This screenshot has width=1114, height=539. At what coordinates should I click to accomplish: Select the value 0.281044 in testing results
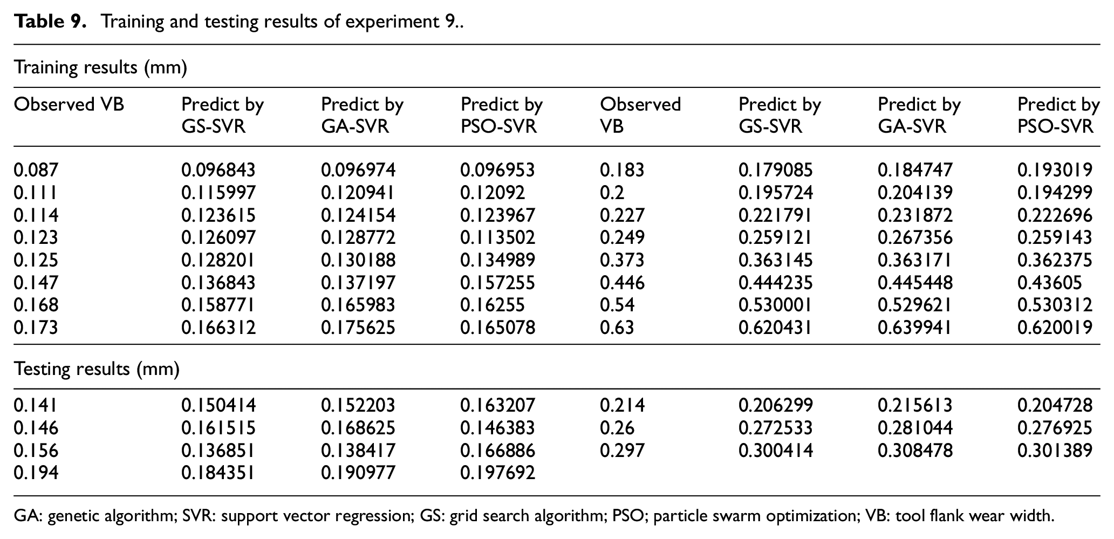(915, 428)
